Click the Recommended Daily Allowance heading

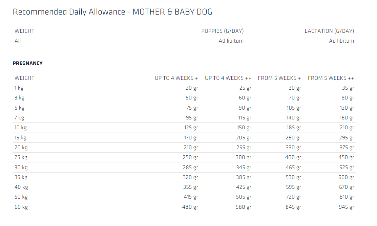112,12
